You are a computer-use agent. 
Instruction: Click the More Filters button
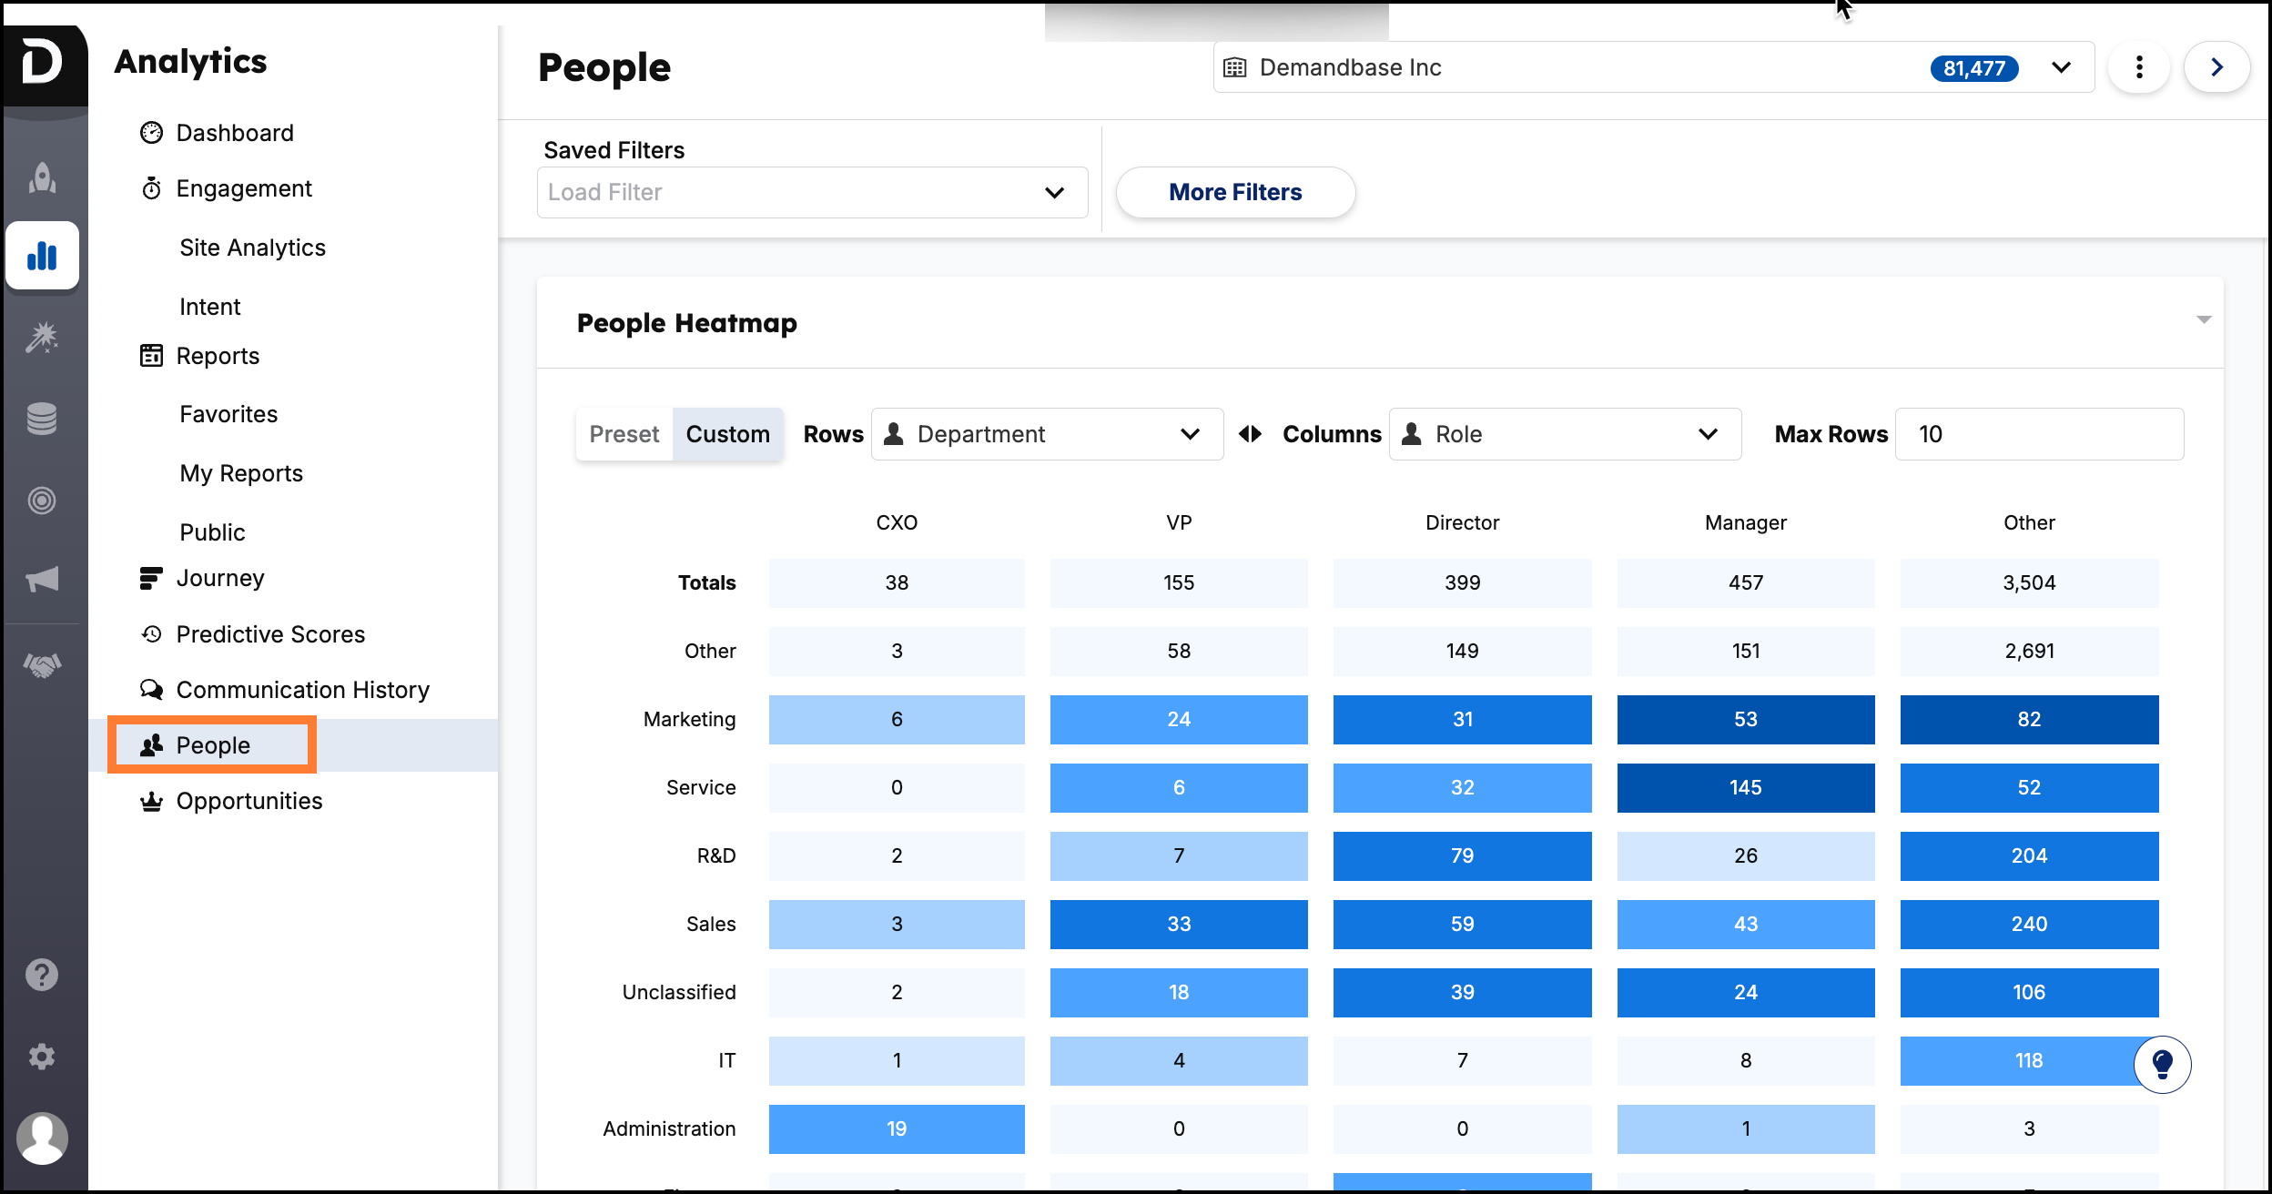pyautogui.click(x=1235, y=192)
